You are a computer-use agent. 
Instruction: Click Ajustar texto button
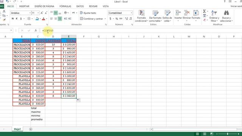[88, 13]
